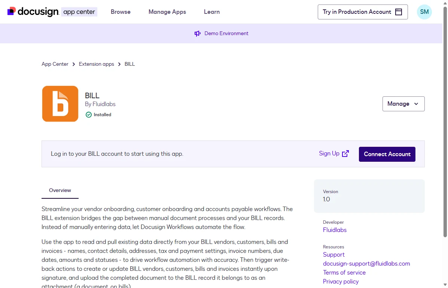Screen dimensions: 448x288
Task: Click the Demo Environment megaphone icon
Action: coord(198,34)
